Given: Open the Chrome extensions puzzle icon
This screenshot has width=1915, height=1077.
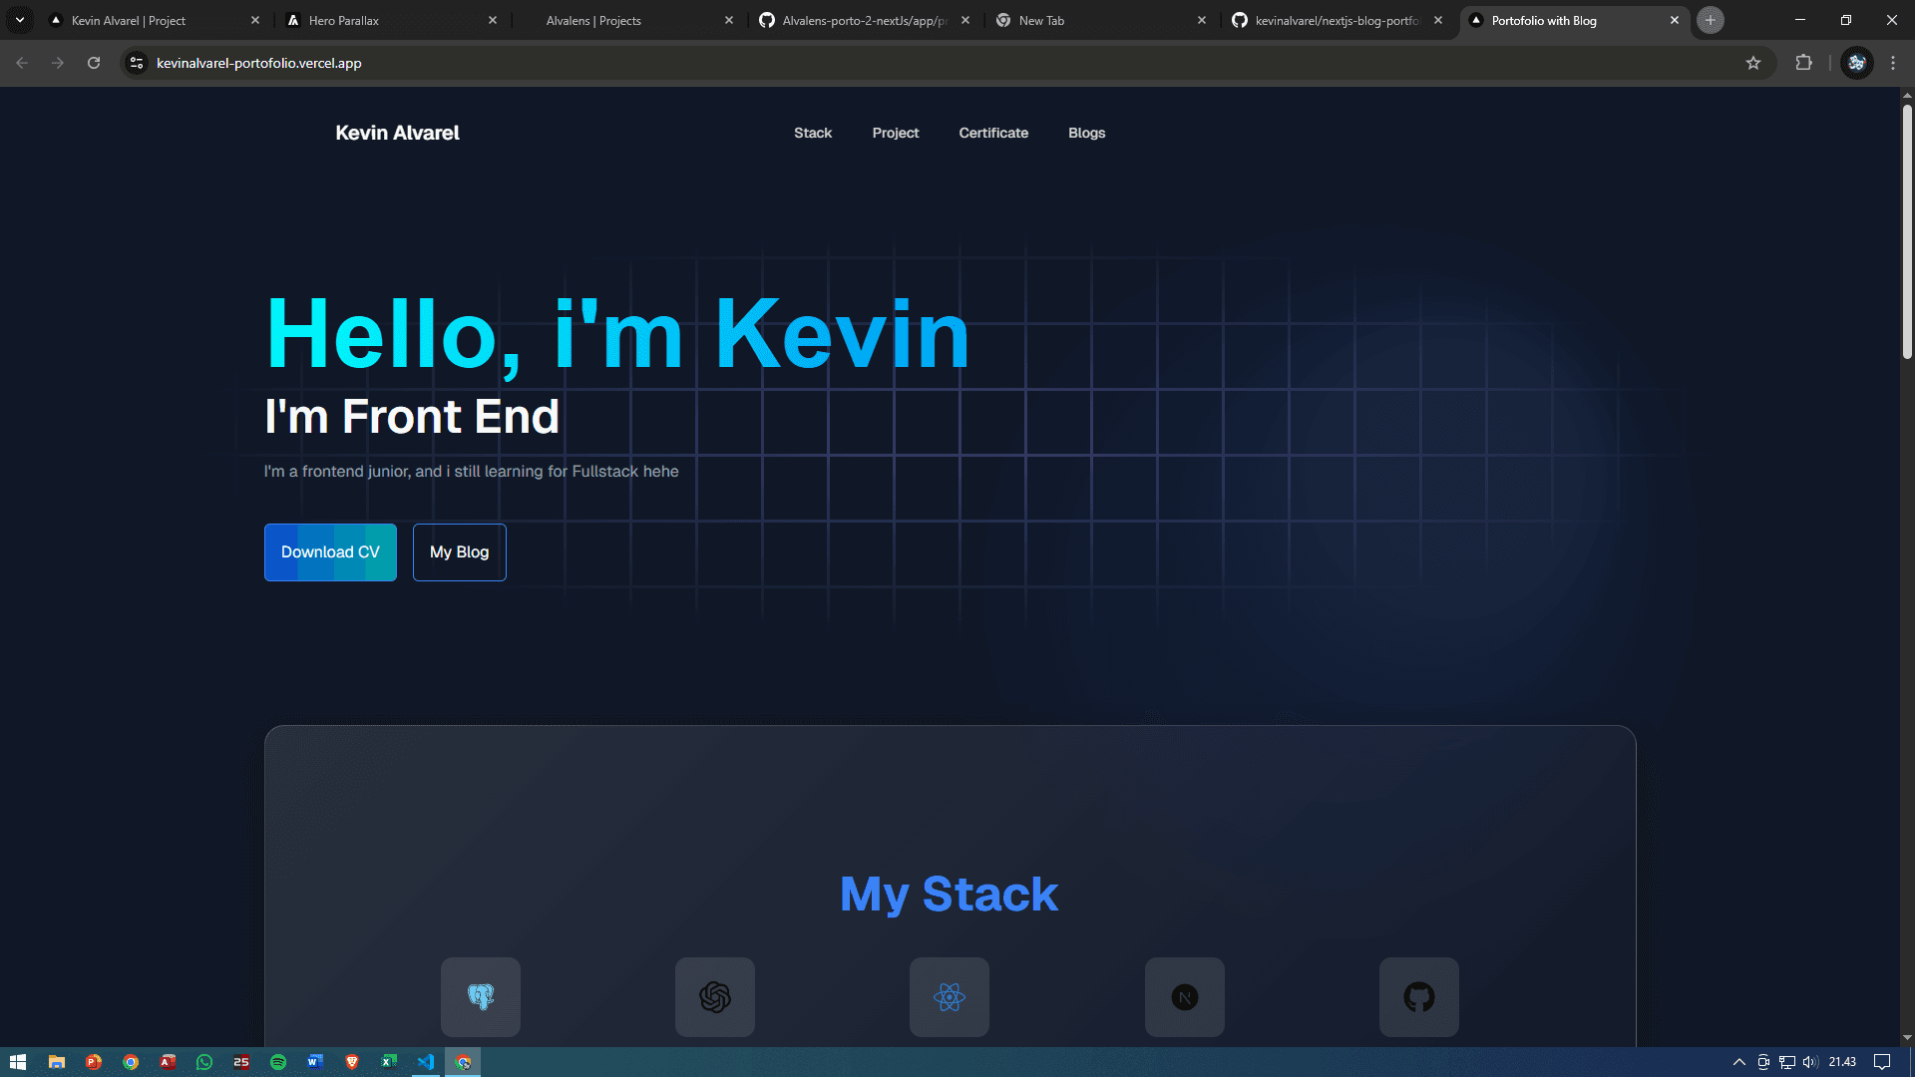Looking at the screenshot, I should pos(1804,63).
